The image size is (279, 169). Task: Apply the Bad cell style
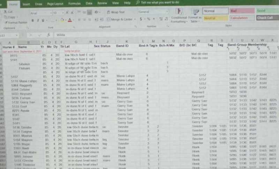(242, 11)
